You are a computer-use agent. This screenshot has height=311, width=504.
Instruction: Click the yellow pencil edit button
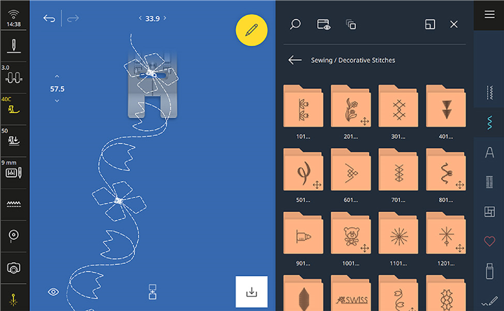[x=252, y=30]
